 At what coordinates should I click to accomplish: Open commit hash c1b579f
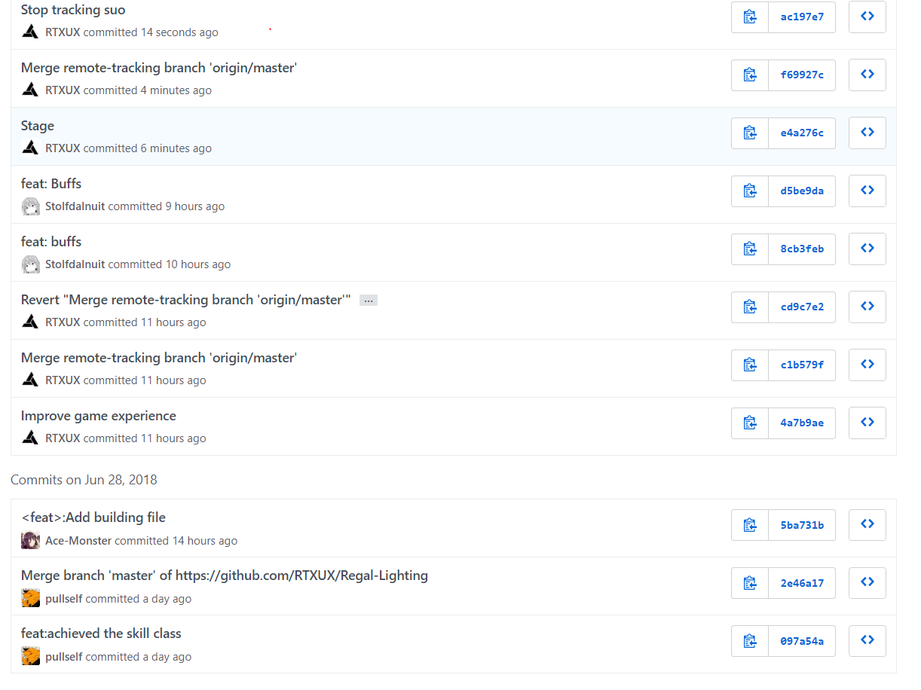pyautogui.click(x=802, y=365)
